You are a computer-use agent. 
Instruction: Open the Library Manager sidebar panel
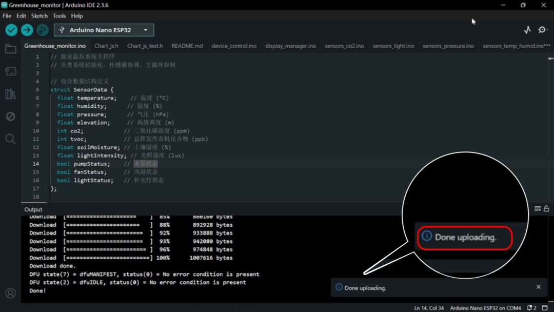coord(10,94)
